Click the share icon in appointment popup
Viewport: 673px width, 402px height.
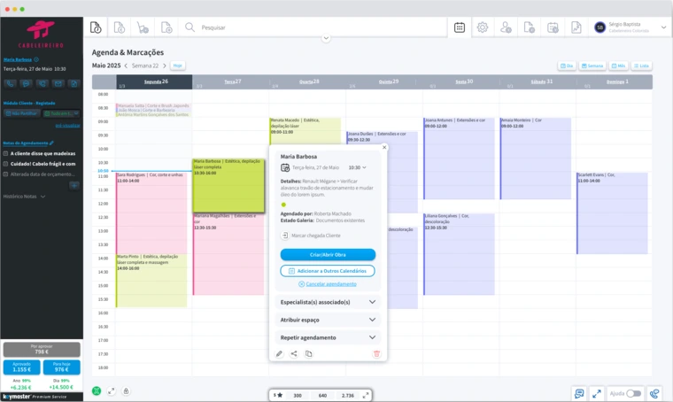[x=294, y=353]
